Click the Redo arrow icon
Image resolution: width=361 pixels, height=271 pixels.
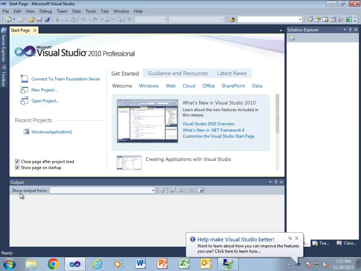coord(95,20)
